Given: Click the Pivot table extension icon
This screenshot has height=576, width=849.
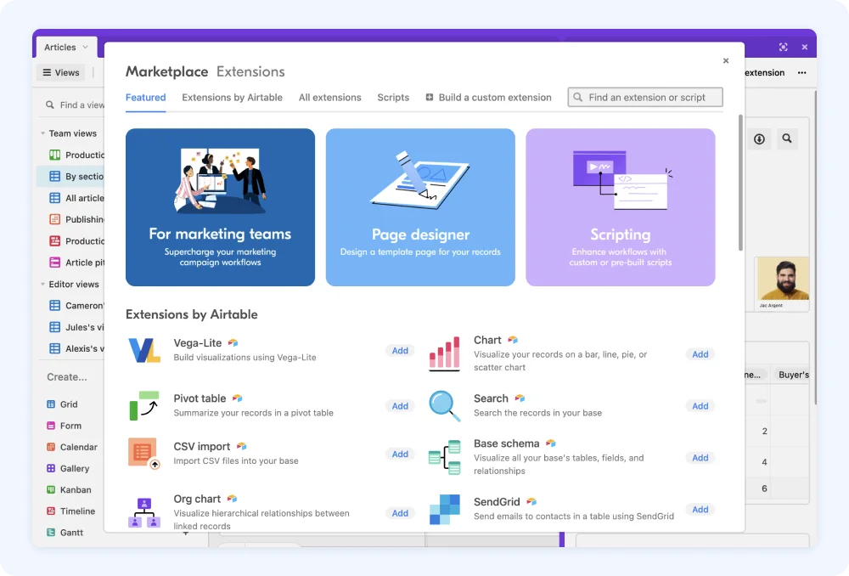Looking at the screenshot, I should coord(144,405).
